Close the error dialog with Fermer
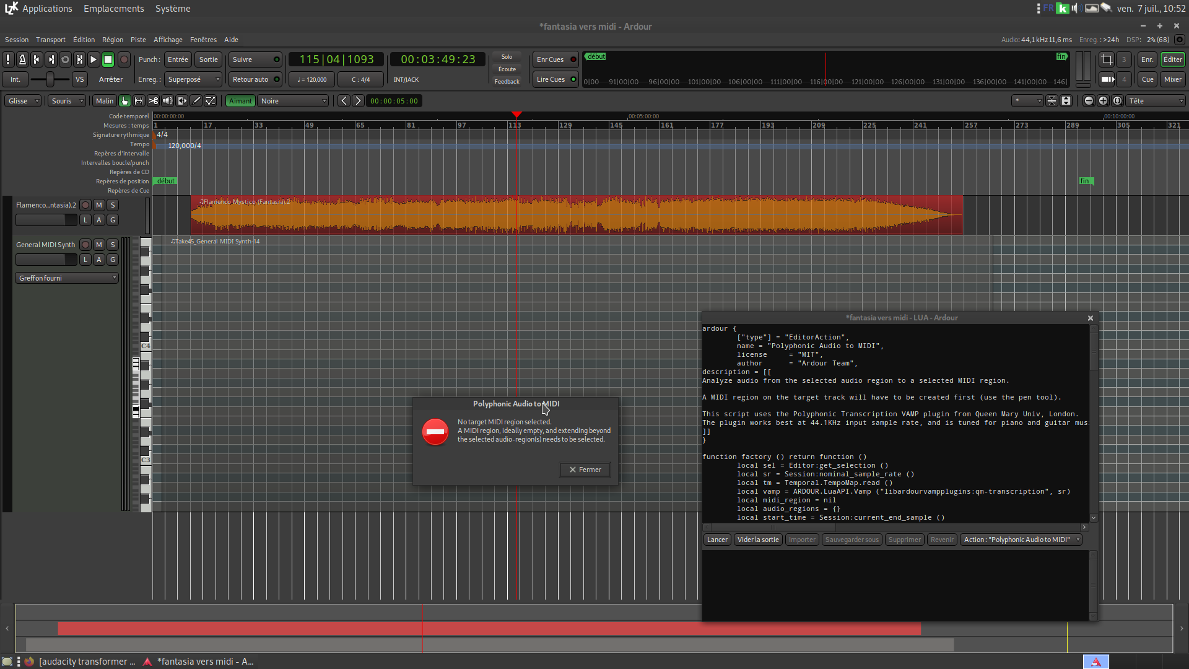The image size is (1189, 669). pos(585,470)
